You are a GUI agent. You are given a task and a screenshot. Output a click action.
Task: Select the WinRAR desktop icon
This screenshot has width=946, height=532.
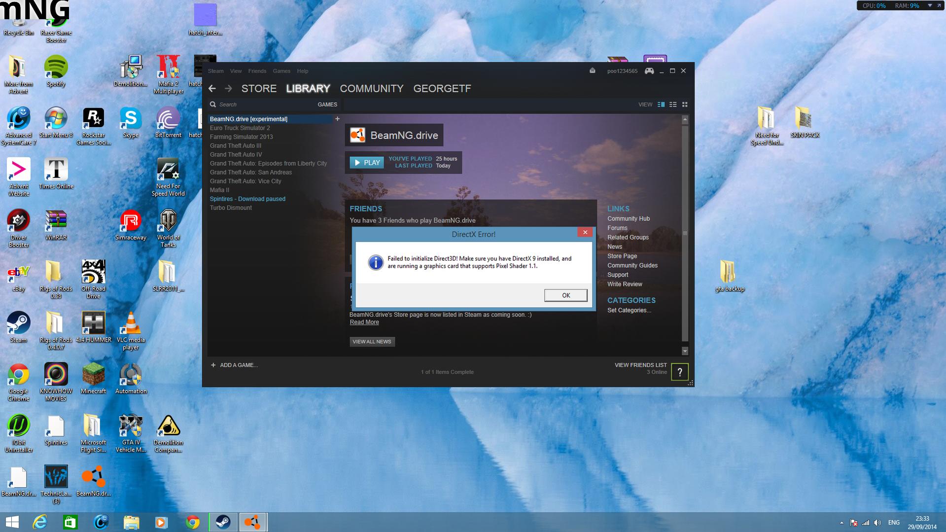click(56, 225)
